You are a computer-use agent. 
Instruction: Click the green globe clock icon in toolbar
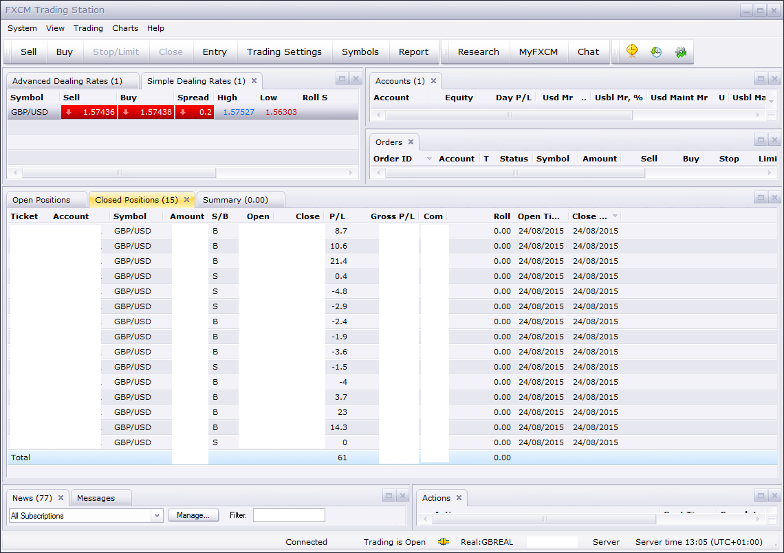tap(656, 52)
